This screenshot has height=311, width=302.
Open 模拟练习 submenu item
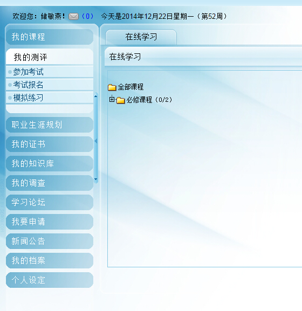point(50,98)
